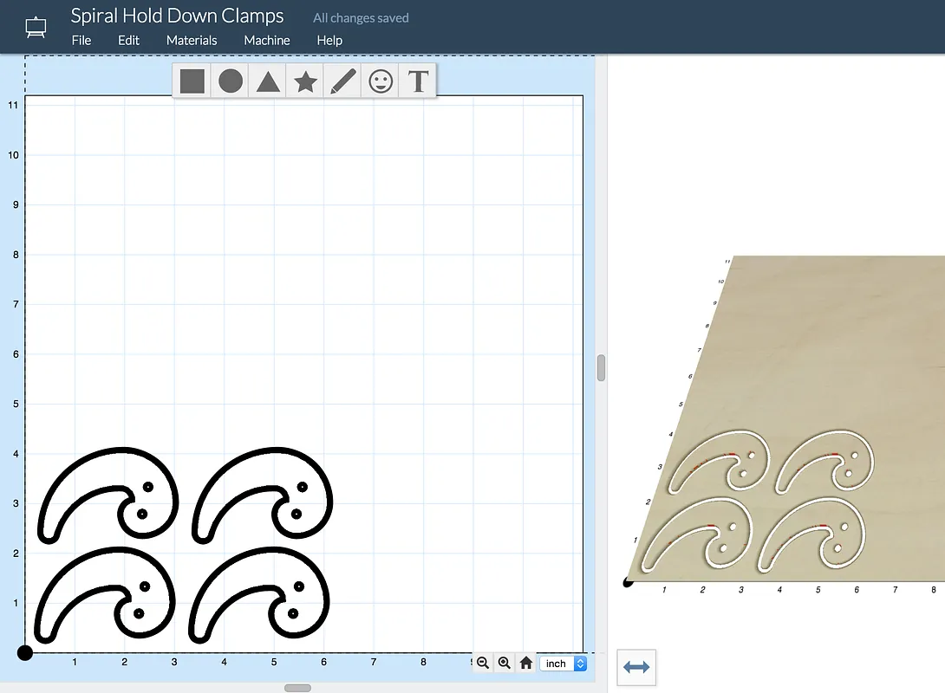Open the Materials menu
This screenshot has width=945, height=693.
[192, 40]
